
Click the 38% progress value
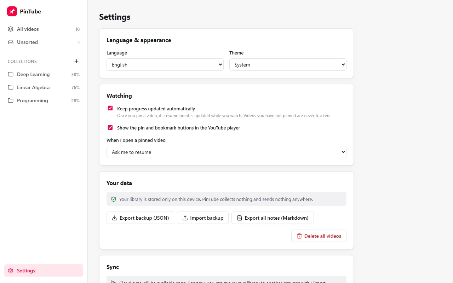point(75,75)
